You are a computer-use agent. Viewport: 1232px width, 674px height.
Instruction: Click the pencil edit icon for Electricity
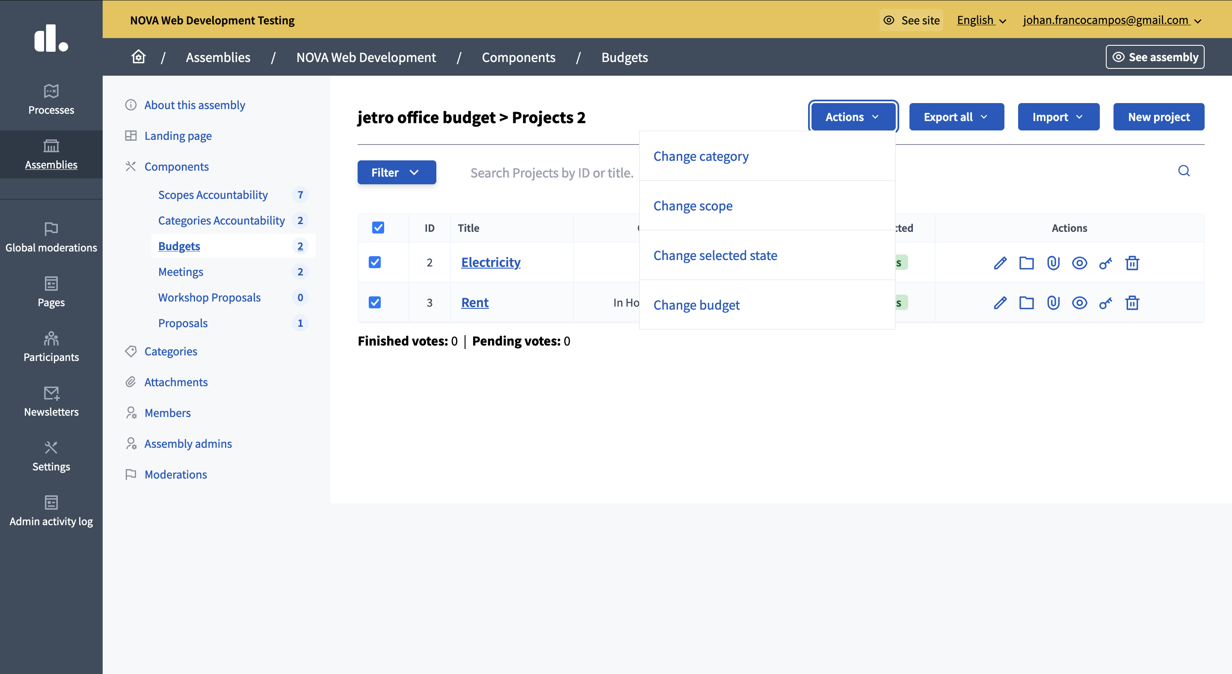coord(1000,263)
